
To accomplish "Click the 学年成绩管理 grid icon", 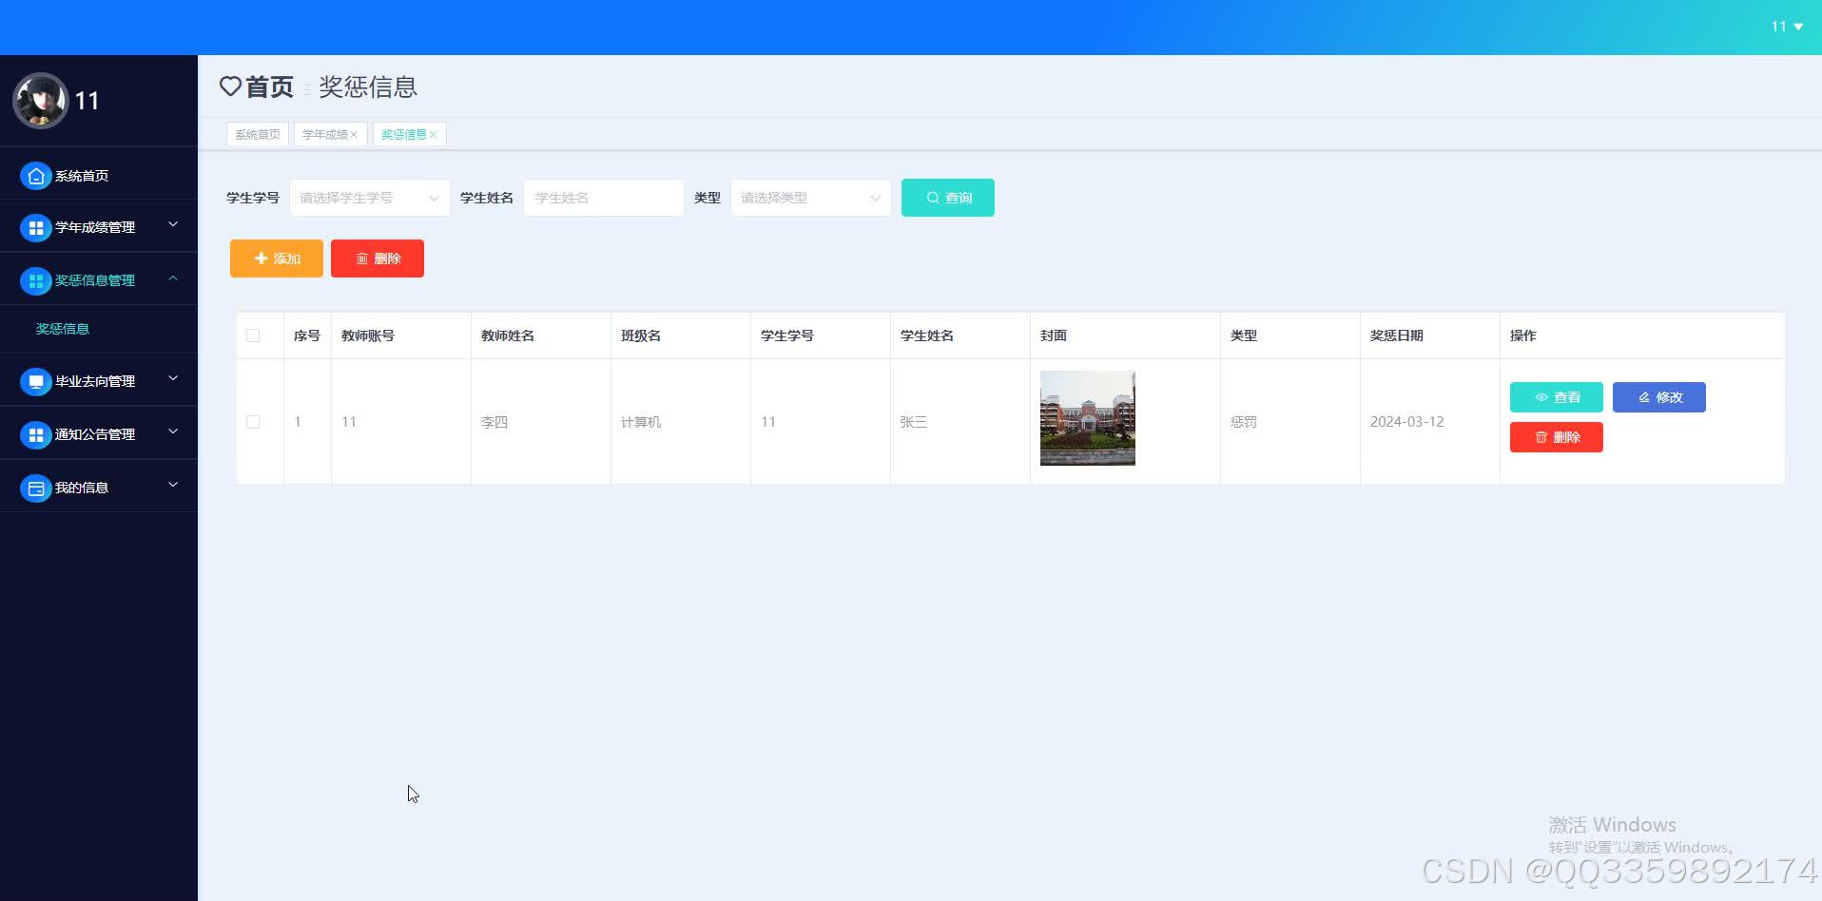I will (x=35, y=227).
